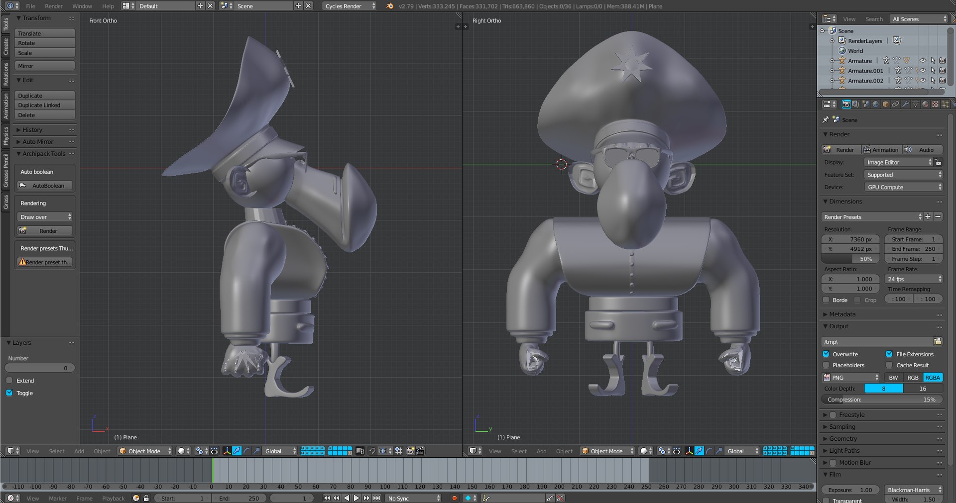Image resolution: width=956 pixels, height=503 pixels.
Task: Toggle renderability camera for Armature.001
Action: (942, 71)
